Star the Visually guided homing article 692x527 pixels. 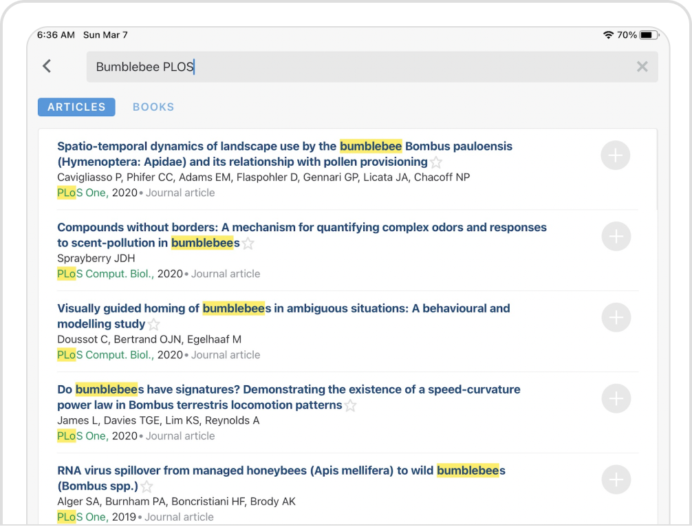click(153, 325)
